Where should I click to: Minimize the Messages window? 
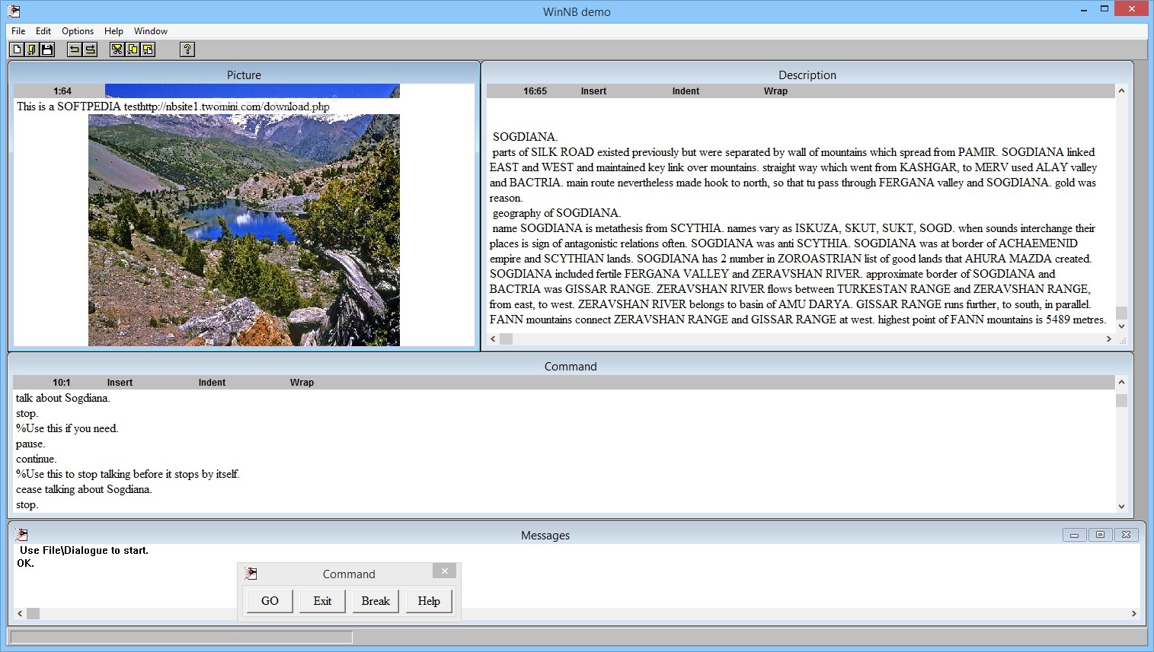point(1074,535)
